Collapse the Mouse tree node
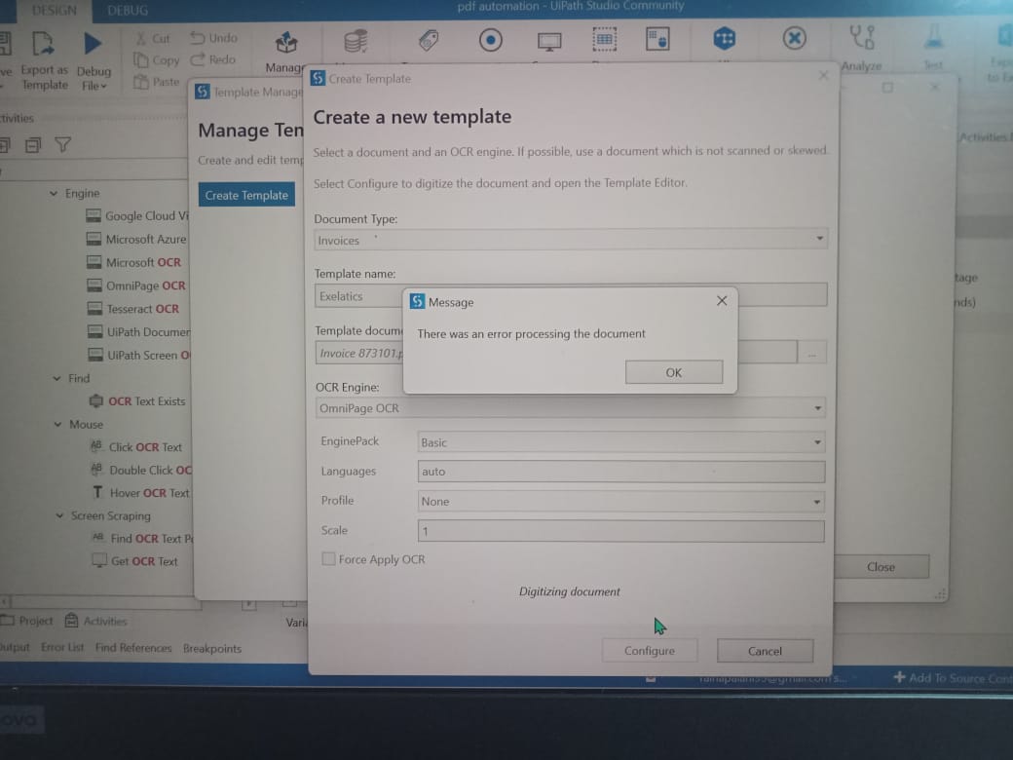This screenshot has width=1013, height=760. coord(57,425)
